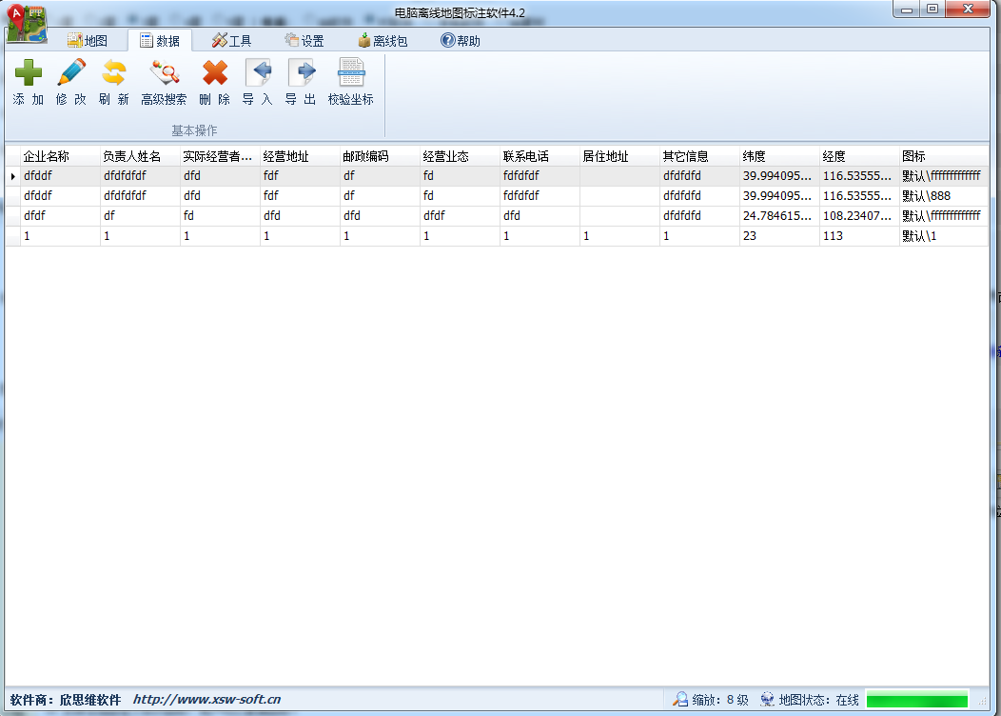Click the green plus Add (添加) icon
The height and width of the screenshot is (716, 1001).
coord(29,73)
